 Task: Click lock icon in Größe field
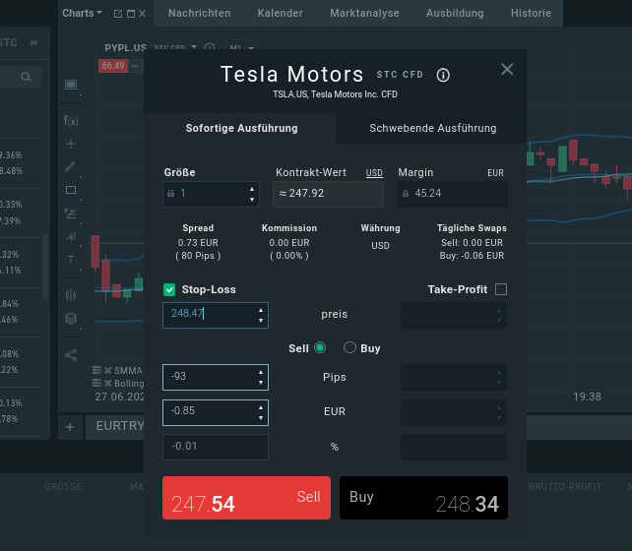pos(171,194)
